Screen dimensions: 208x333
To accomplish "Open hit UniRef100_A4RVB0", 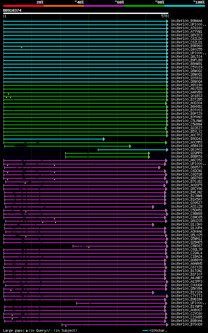I will click(x=187, y=92).
